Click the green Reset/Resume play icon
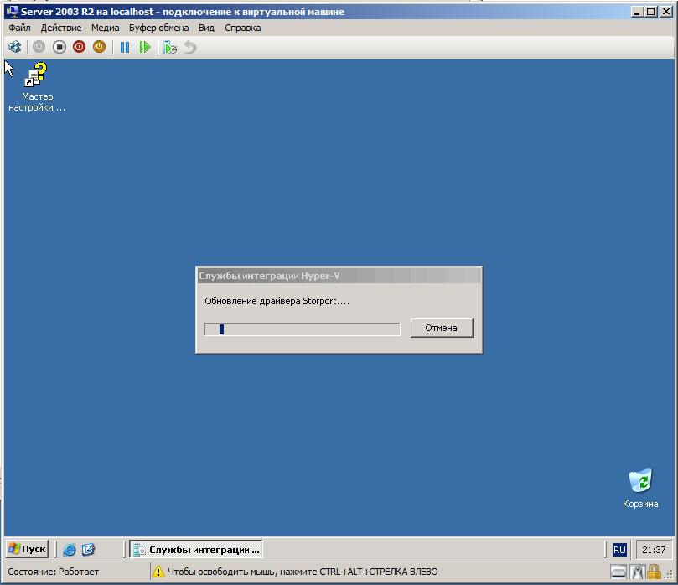The height and width of the screenshot is (585, 678). coord(145,47)
